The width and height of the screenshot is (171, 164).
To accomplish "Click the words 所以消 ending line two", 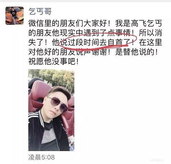I will 150,33.
